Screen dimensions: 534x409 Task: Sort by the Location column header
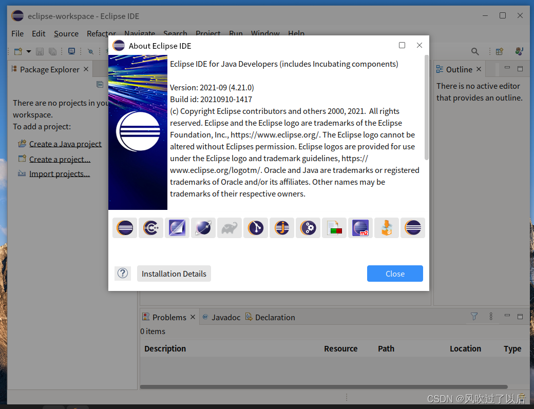(465, 348)
